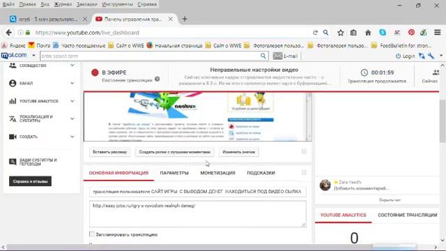
Task: Expand the СООБЩЕСТВО sidebar section
Action: pyautogui.click(x=72, y=66)
